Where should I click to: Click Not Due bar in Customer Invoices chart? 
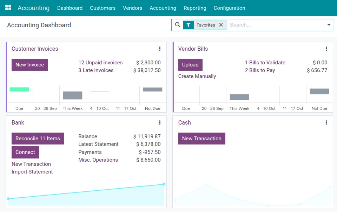pos(153,90)
